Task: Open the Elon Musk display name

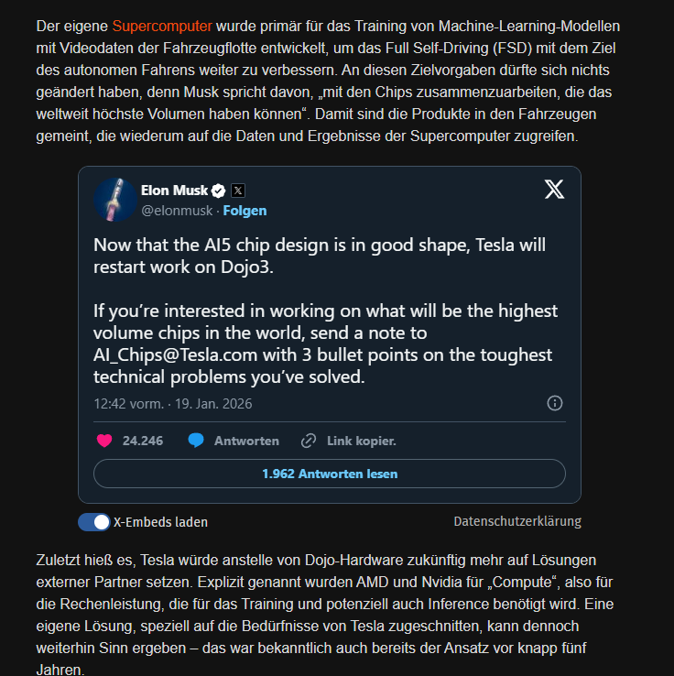Action: point(174,191)
